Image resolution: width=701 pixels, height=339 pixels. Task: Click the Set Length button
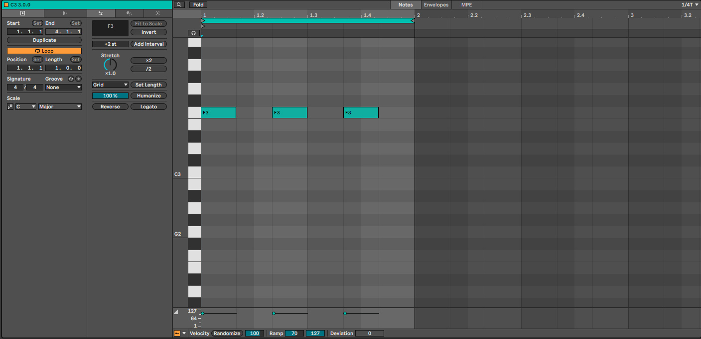pos(148,85)
